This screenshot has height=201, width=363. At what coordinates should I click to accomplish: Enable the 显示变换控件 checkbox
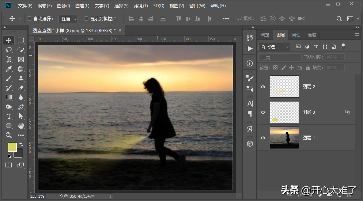pyautogui.click(x=86, y=19)
